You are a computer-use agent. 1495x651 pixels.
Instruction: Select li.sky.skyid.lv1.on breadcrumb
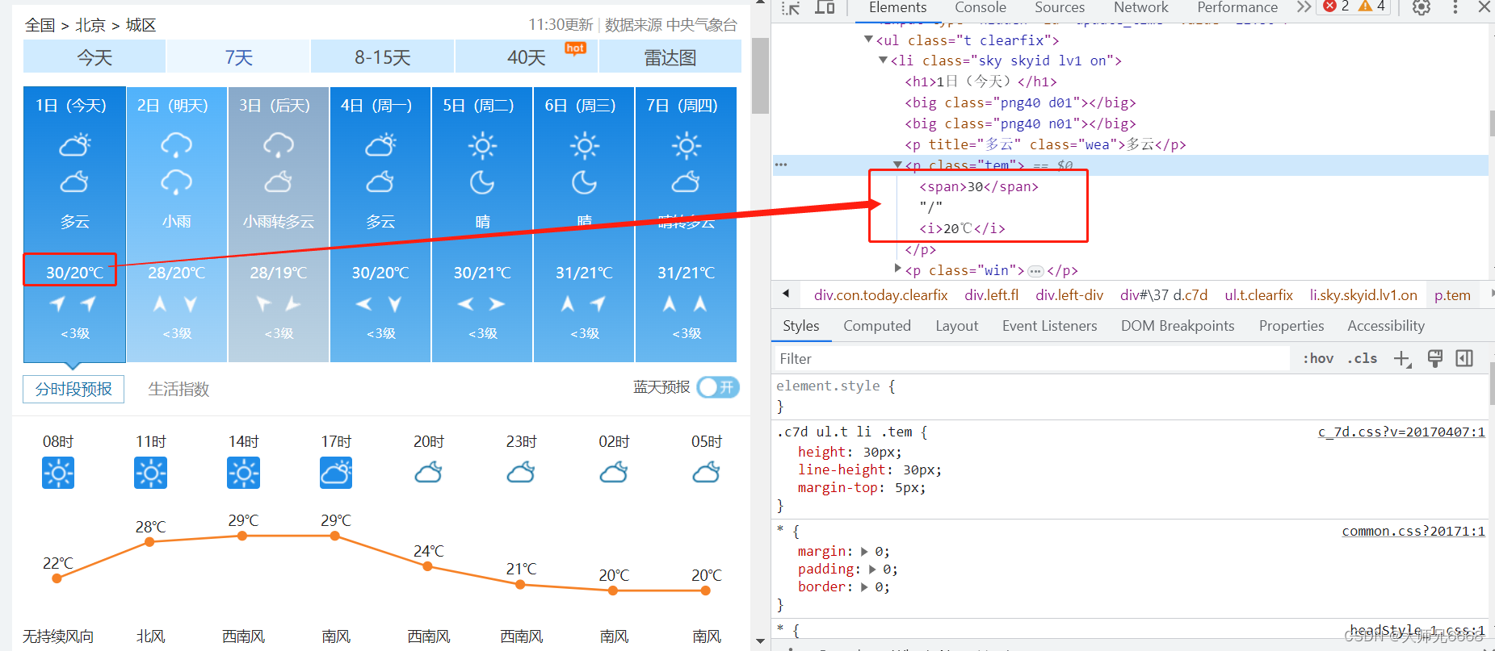click(x=1363, y=295)
